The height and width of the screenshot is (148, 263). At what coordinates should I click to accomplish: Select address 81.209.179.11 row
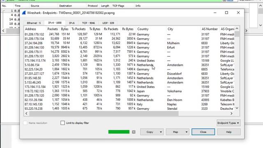pos(129,52)
